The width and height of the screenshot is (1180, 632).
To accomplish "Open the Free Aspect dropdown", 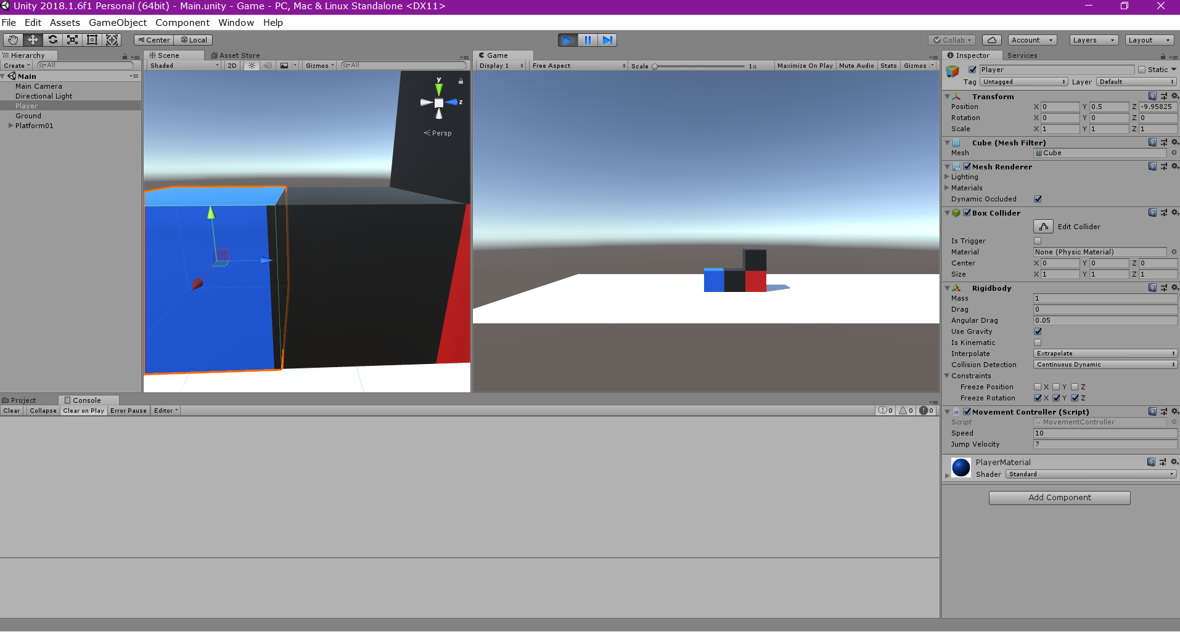I will tap(578, 66).
